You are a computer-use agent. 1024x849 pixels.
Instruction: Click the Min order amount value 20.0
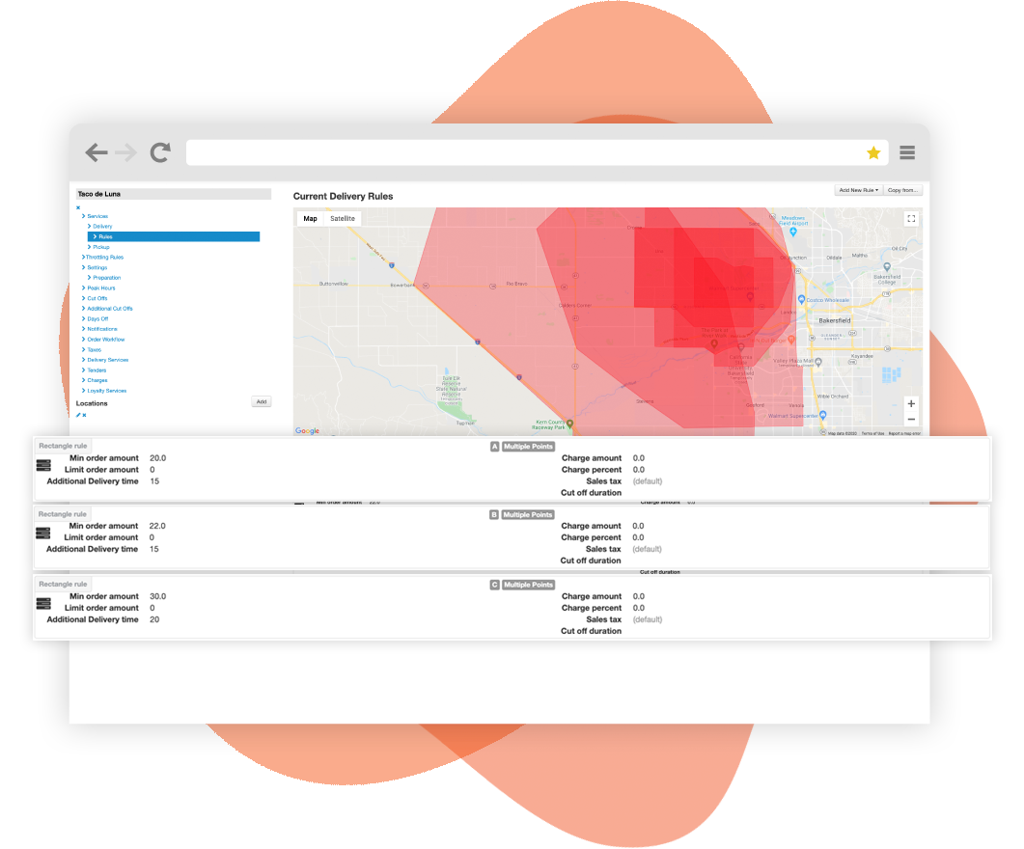(158, 458)
